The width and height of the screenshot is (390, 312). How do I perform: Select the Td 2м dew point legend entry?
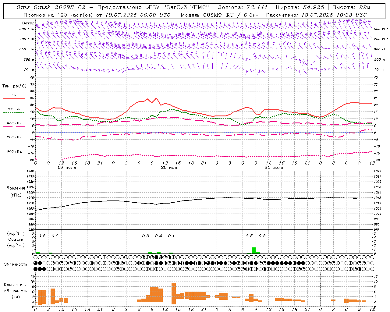click(x=14, y=109)
